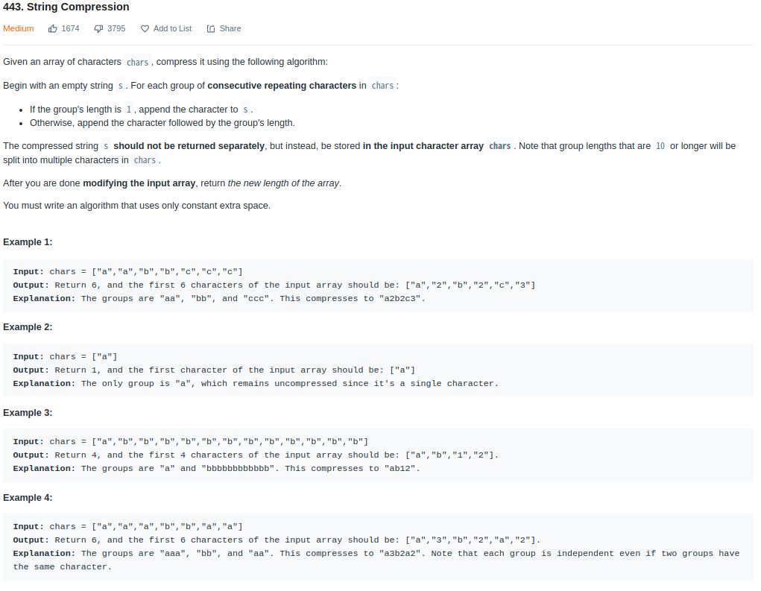Click the Share text link
The height and width of the screenshot is (591, 761).
tap(230, 28)
